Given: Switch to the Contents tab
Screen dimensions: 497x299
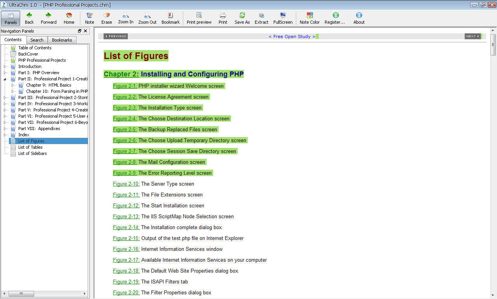Looking at the screenshot, I should point(13,40).
